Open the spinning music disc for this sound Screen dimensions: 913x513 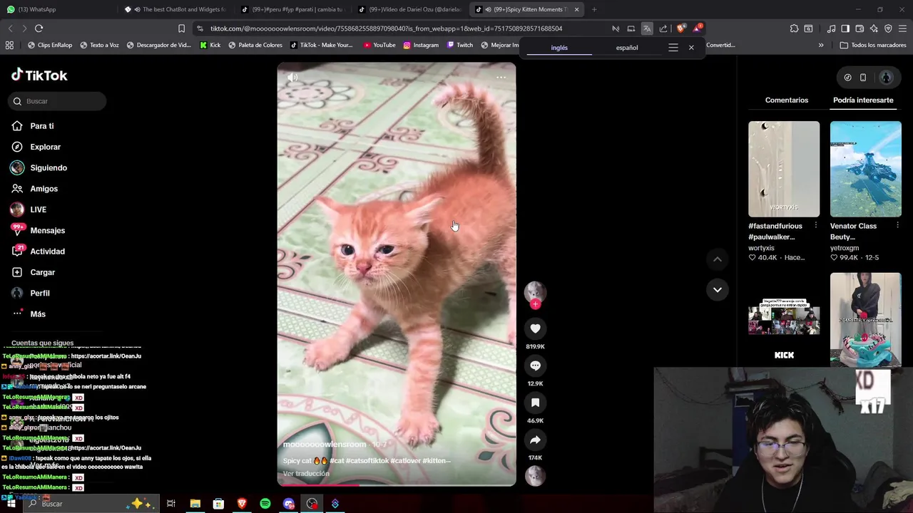(x=535, y=475)
